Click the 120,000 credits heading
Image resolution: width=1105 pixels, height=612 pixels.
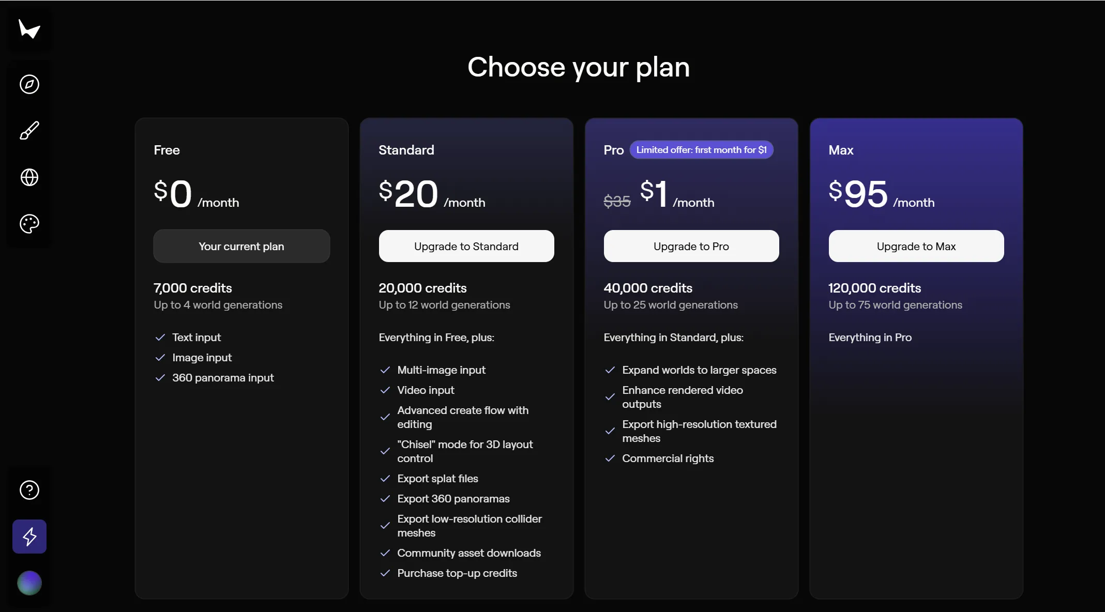click(874, 288)
